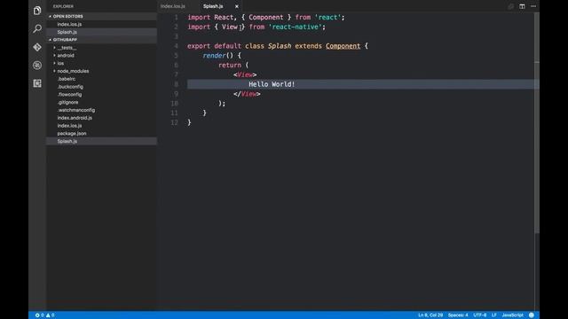Click the closing </View> tag on line 9
This screenshot has width=568, height=319.
click(247, 94)
